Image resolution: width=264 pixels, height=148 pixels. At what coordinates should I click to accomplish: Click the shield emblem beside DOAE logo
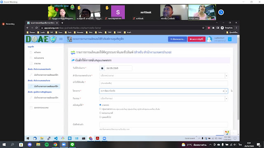(x=53, y=39)
